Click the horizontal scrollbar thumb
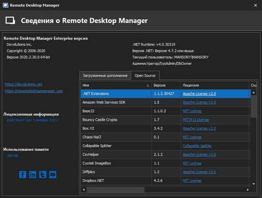262x198 pixels. (x=115, y=189)
